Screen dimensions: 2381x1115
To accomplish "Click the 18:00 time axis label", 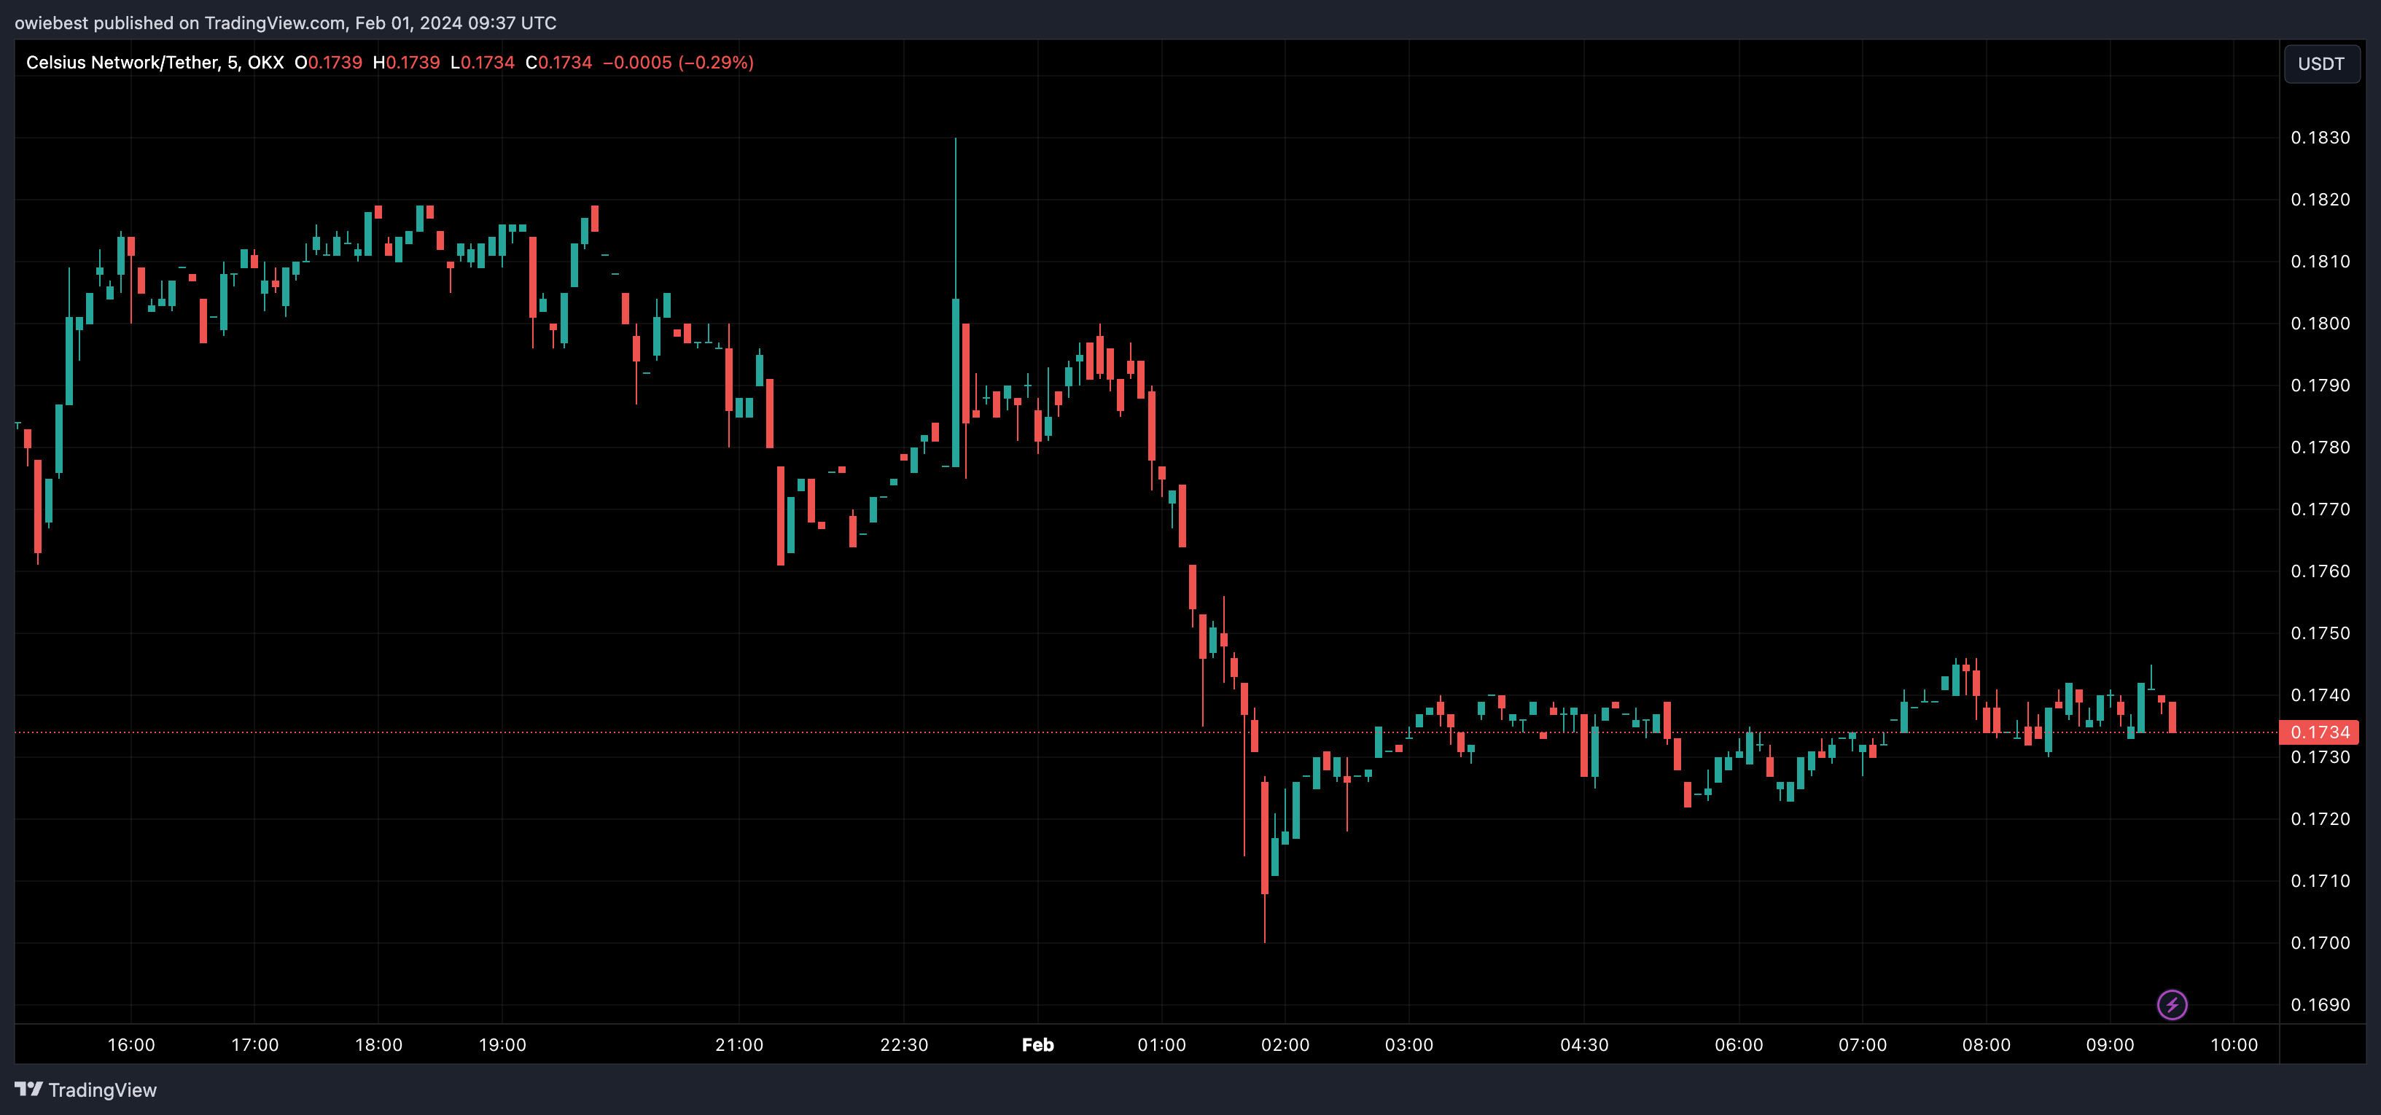I will tap(379, 1045).
